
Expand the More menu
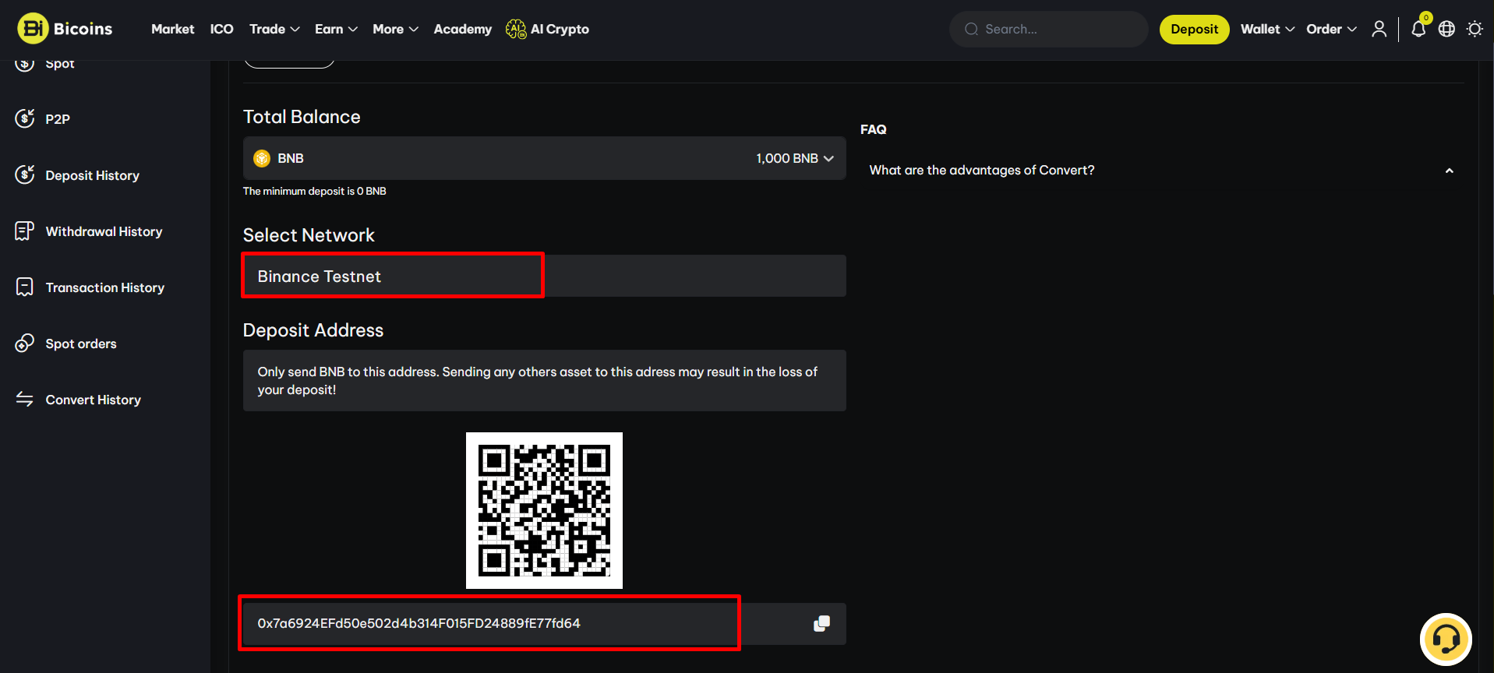pos(395,29)
